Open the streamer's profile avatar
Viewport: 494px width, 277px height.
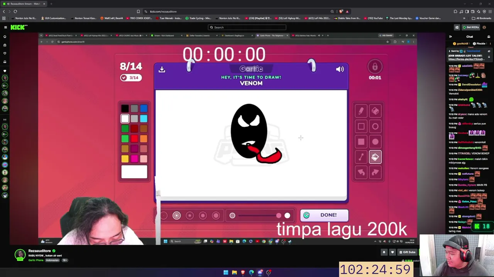[20, 255]
